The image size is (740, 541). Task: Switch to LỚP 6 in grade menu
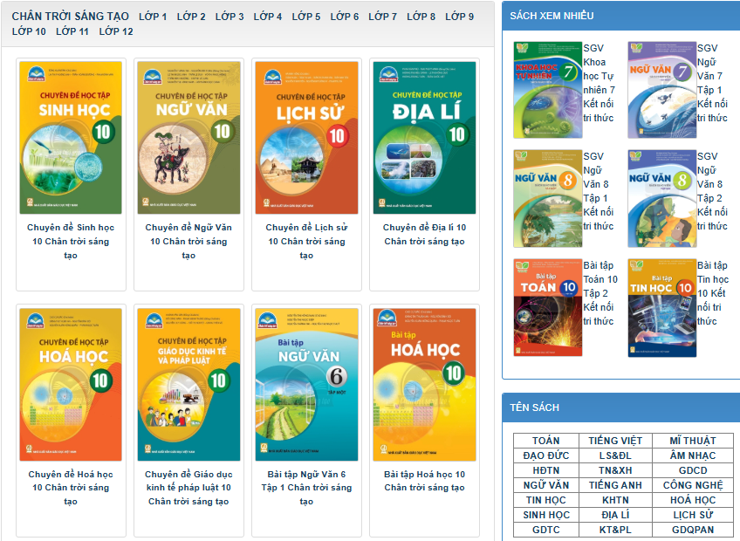tap(345, 17)
